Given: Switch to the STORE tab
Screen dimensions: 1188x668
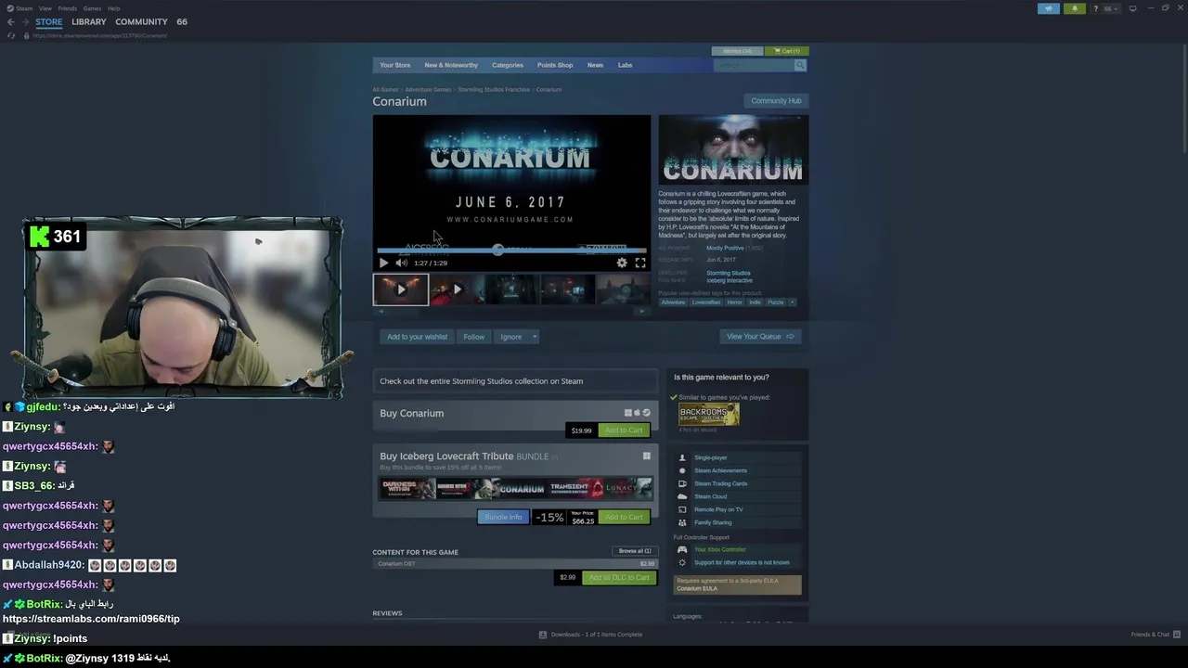Looking at the screenshot, I should (49, 21).
